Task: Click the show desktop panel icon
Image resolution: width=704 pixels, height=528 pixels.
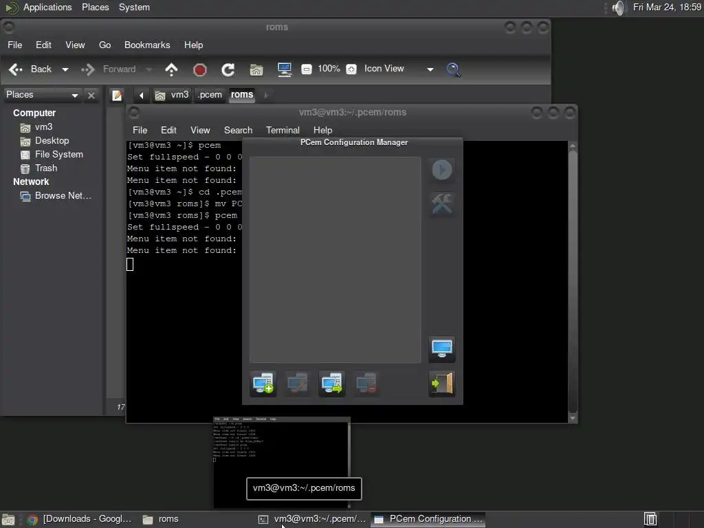Action: [x=8, y=520]
